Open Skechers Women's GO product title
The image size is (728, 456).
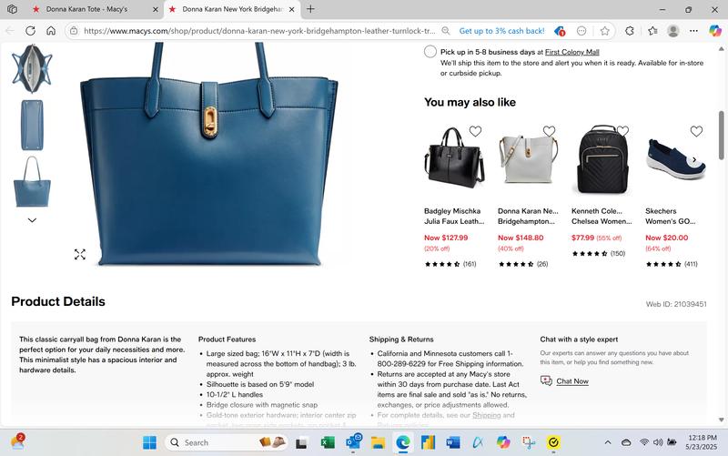(671, 216)
